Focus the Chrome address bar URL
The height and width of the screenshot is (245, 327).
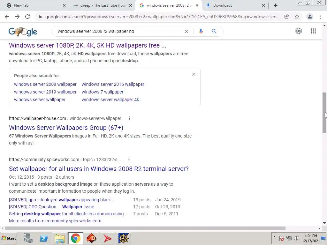[x=162, y=17]
